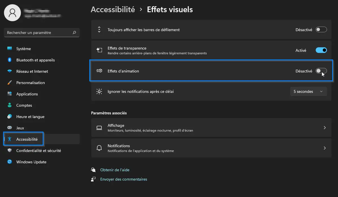Open the Obtenir de l'aide link

tap(115, 170)
